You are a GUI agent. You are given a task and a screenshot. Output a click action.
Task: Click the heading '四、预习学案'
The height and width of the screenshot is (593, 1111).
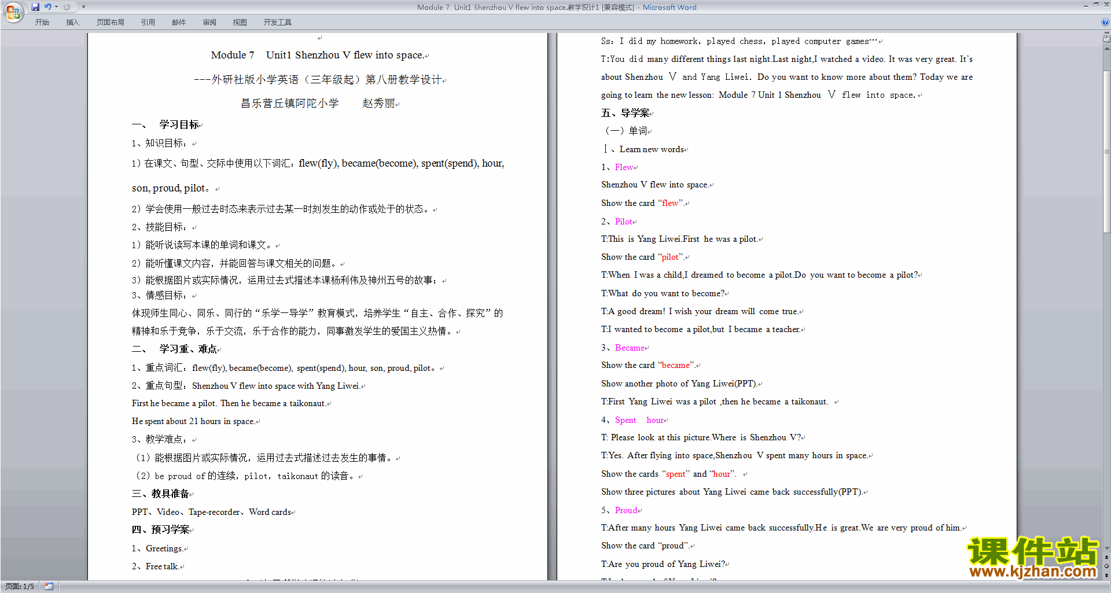(x=160, y=529)
